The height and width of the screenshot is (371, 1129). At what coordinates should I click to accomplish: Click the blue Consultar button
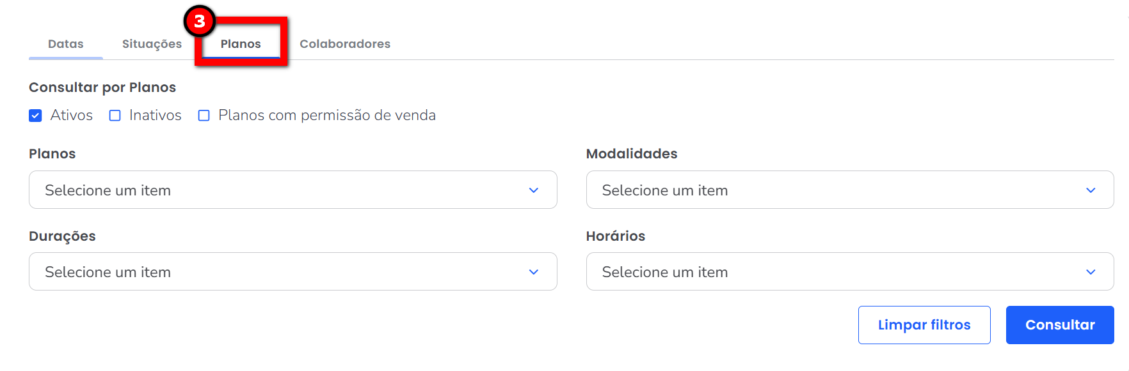click(1059, 325)
